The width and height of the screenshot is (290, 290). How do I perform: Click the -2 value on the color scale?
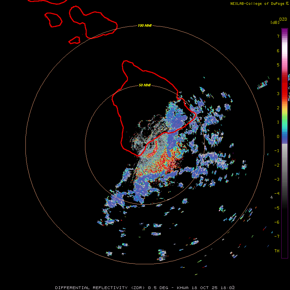[277, 165]
